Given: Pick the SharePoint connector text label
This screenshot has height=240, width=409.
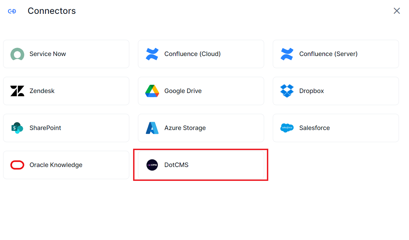Looking at the screenshot, I should pyautogui.click(x=45, y=128).
